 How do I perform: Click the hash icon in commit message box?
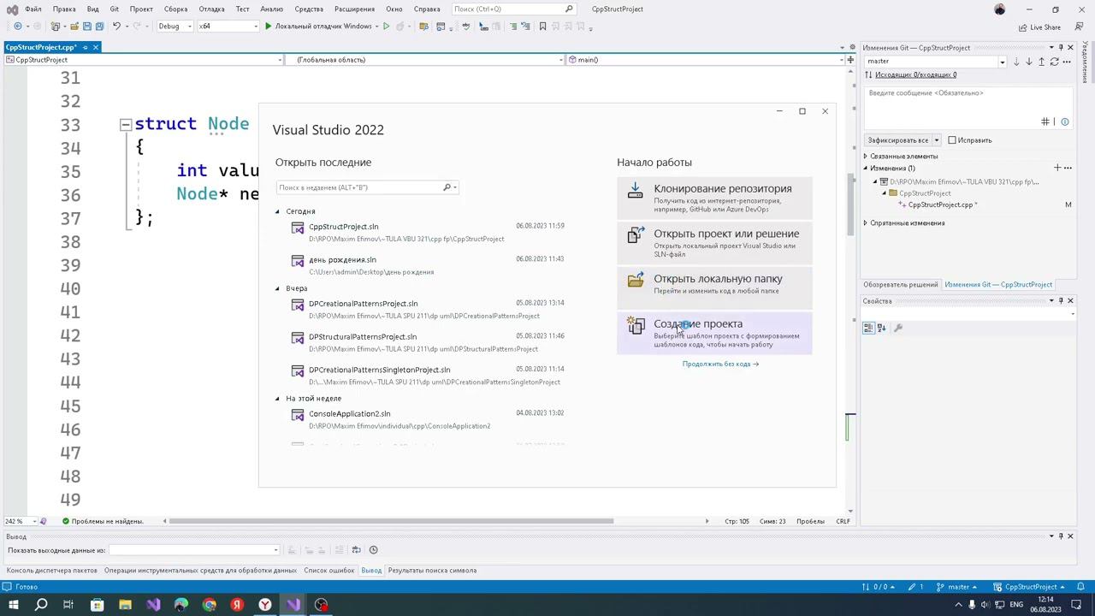1045,122
